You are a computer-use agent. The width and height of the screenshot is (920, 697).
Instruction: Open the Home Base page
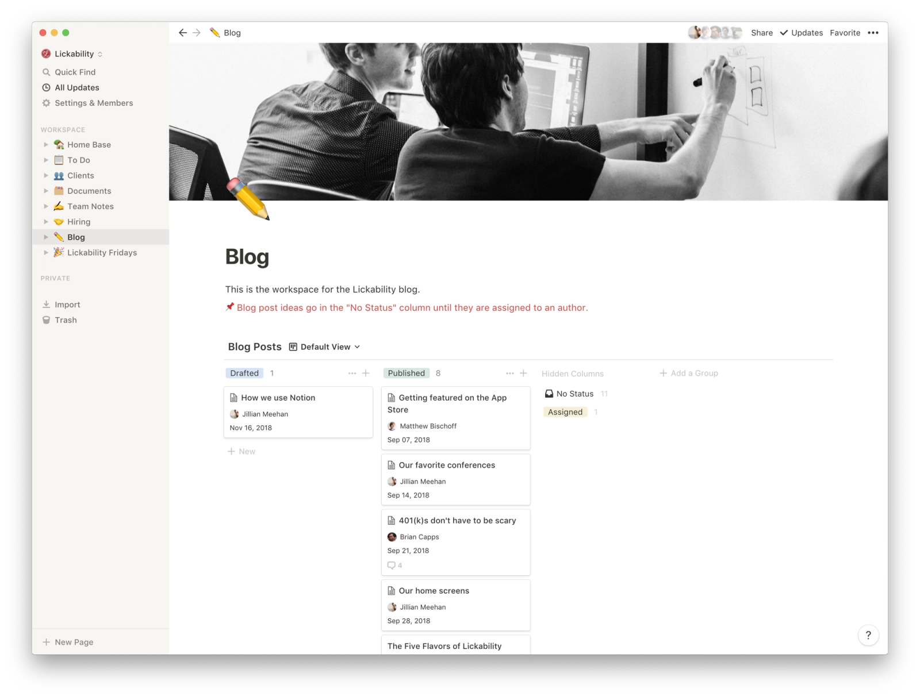(101, 145)
